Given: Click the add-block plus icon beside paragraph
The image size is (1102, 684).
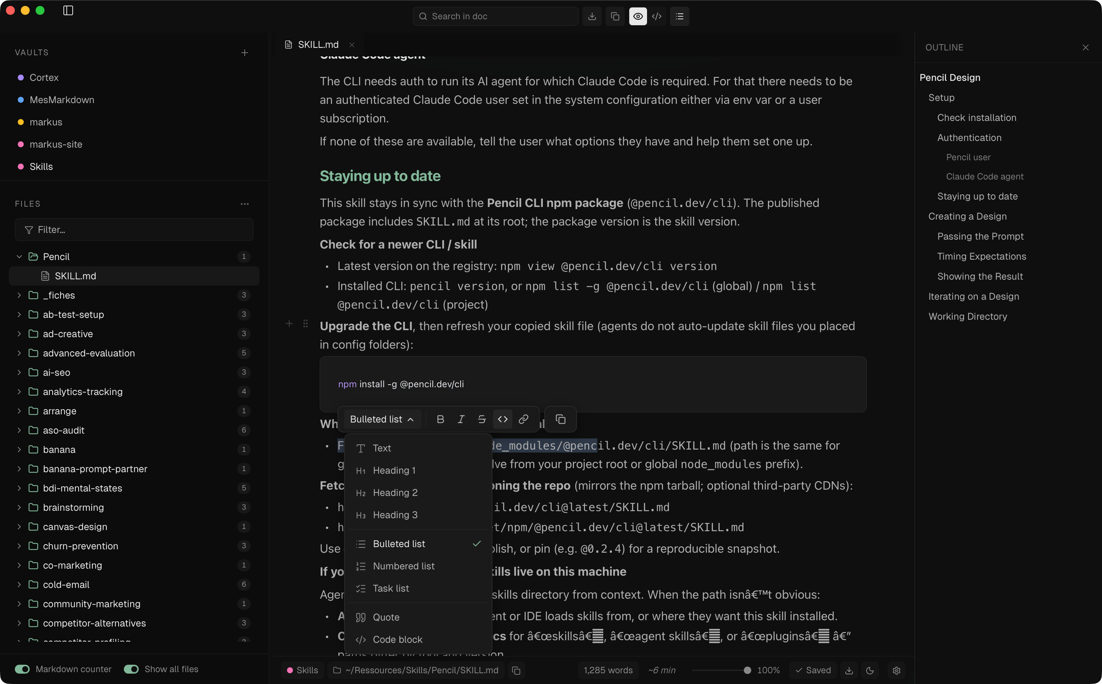Looking at the screenshot, I should point(290,323).
